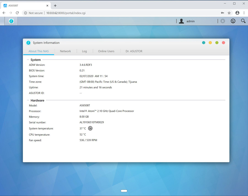Click the teal help window button

pyautogui.click(x=203, y=43)
